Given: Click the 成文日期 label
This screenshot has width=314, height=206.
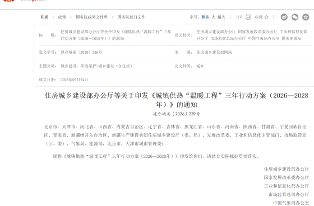Looking at the screenshot, I should pos(48,79).
